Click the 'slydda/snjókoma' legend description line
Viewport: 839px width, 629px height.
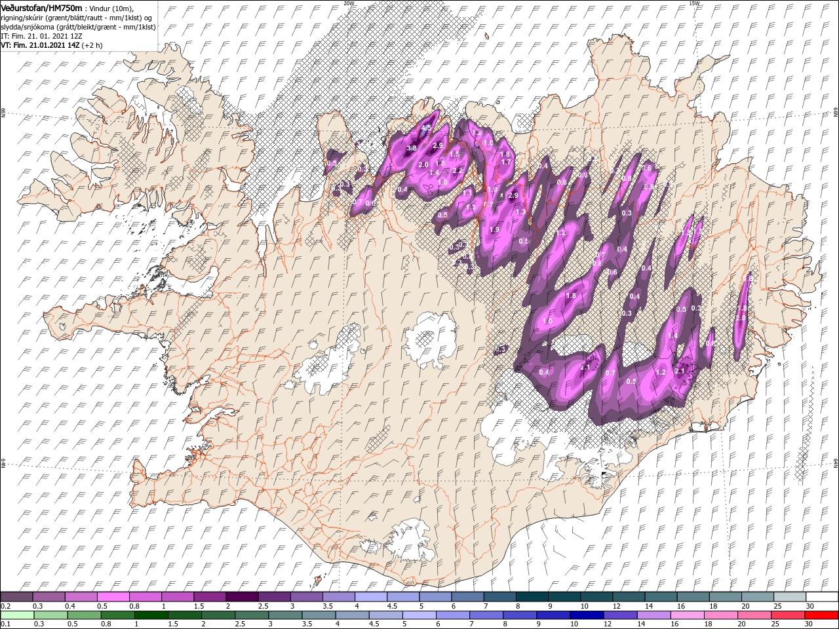[78, 28]
